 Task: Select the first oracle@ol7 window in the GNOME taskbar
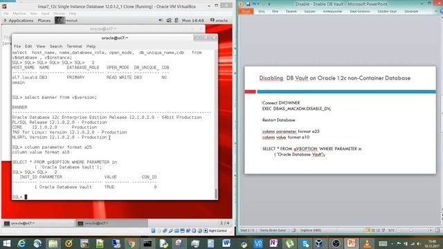(38, 223)
